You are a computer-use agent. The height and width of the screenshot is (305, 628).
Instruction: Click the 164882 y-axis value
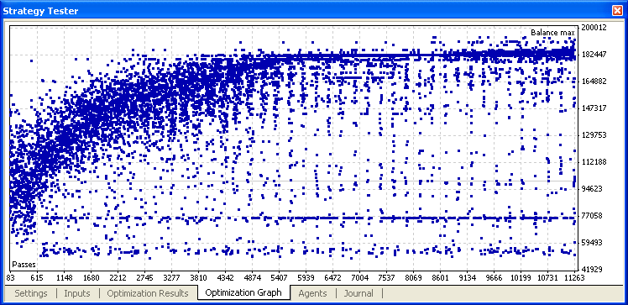(594, 82)
